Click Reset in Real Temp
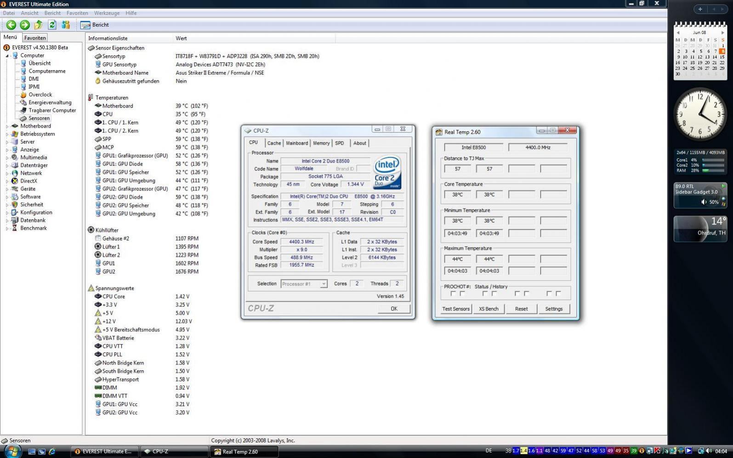This screenshot has height=458, width=733. (x=521, y=309)
